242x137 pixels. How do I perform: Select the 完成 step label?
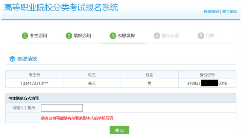point(210,36)
